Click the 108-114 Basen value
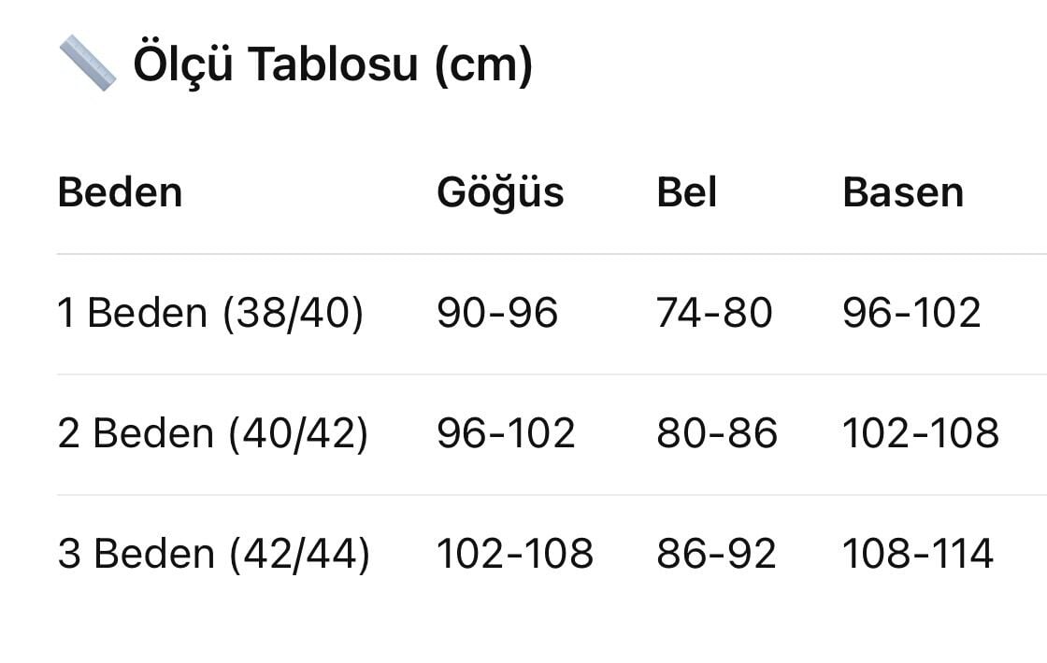 (x=918, y=554)
